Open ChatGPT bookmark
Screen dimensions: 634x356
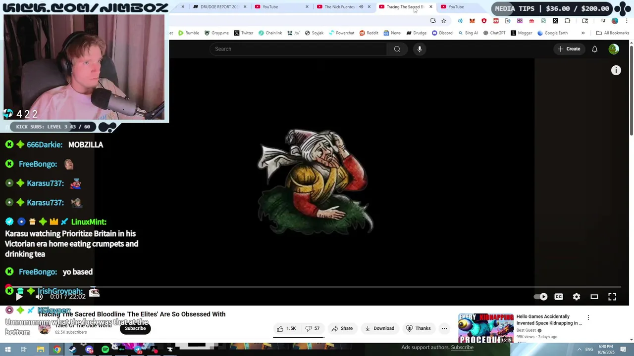494,33
